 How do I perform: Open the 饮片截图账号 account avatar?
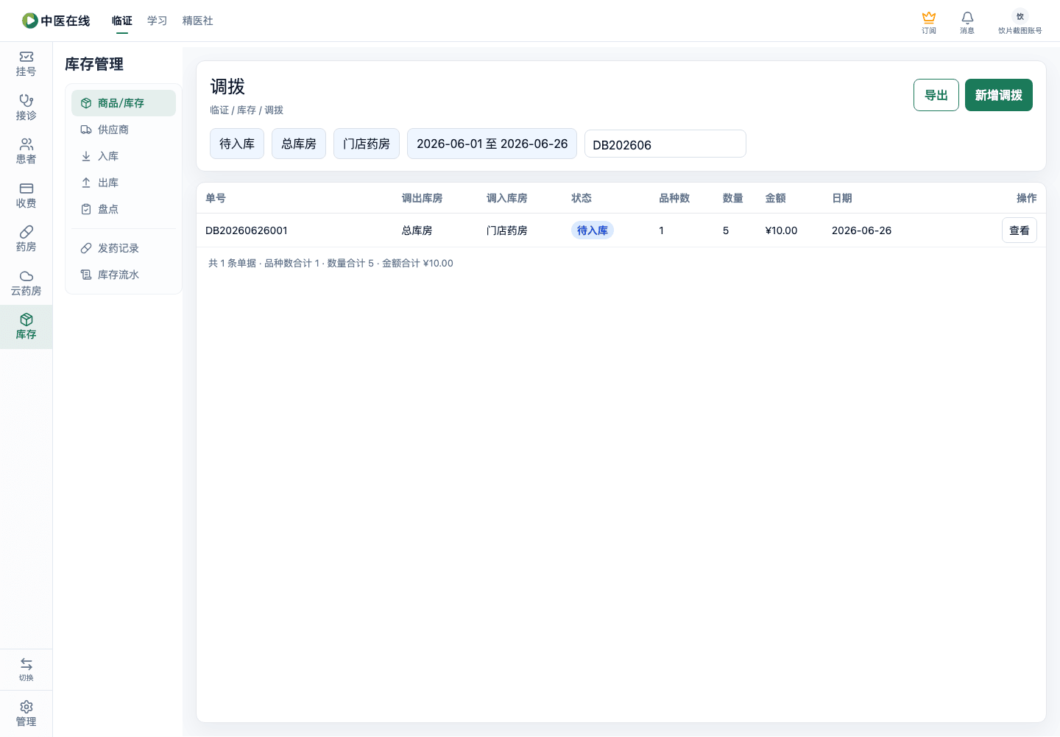pos(1020,16)
